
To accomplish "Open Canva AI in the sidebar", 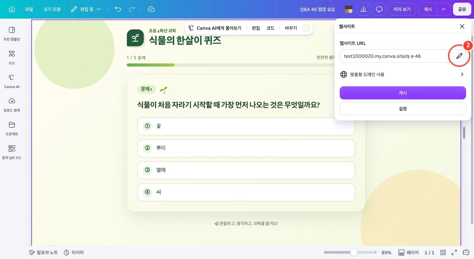I will (x=12, y=81).
